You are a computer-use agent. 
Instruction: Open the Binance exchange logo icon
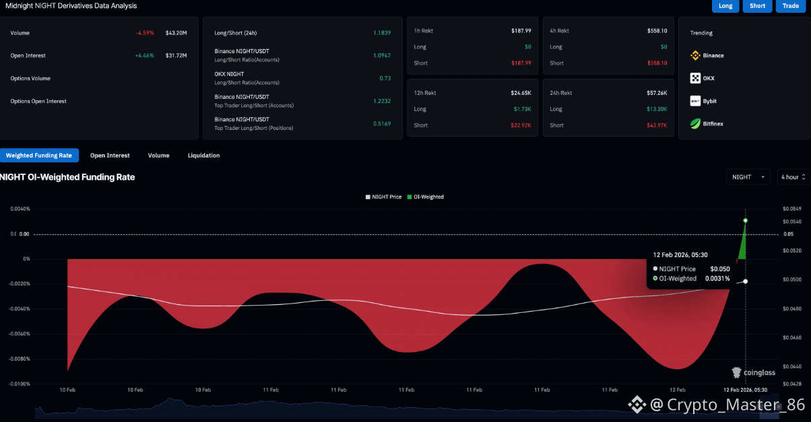click(x=695, y=55)
